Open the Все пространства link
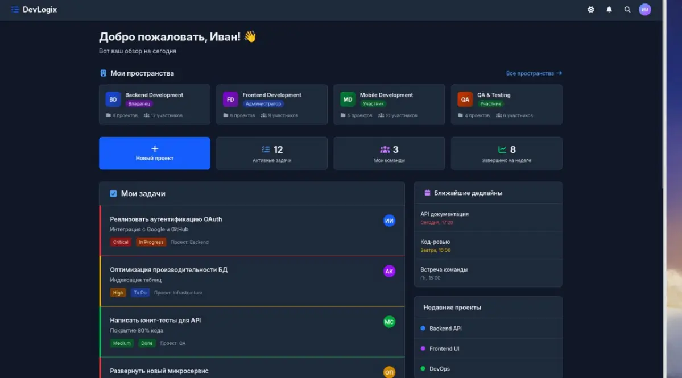 point(534,73)
